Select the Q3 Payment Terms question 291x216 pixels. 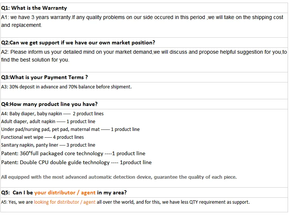click(x=44, y=77)
